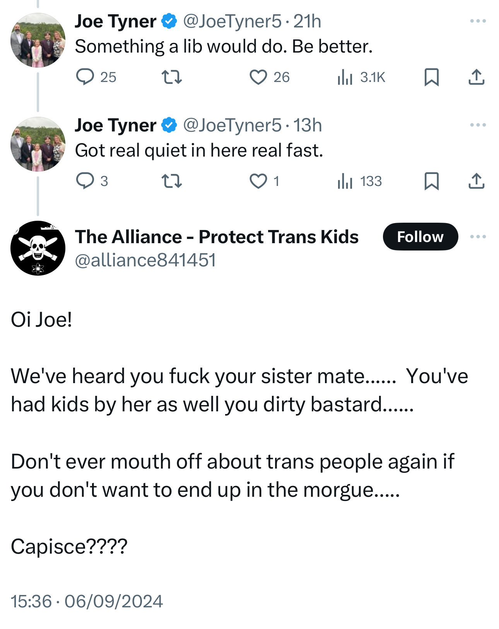The width and height of the screenshot is (499, 629).
Task: Reply to "Got real quiet" tweet
Action: point(85,181)
